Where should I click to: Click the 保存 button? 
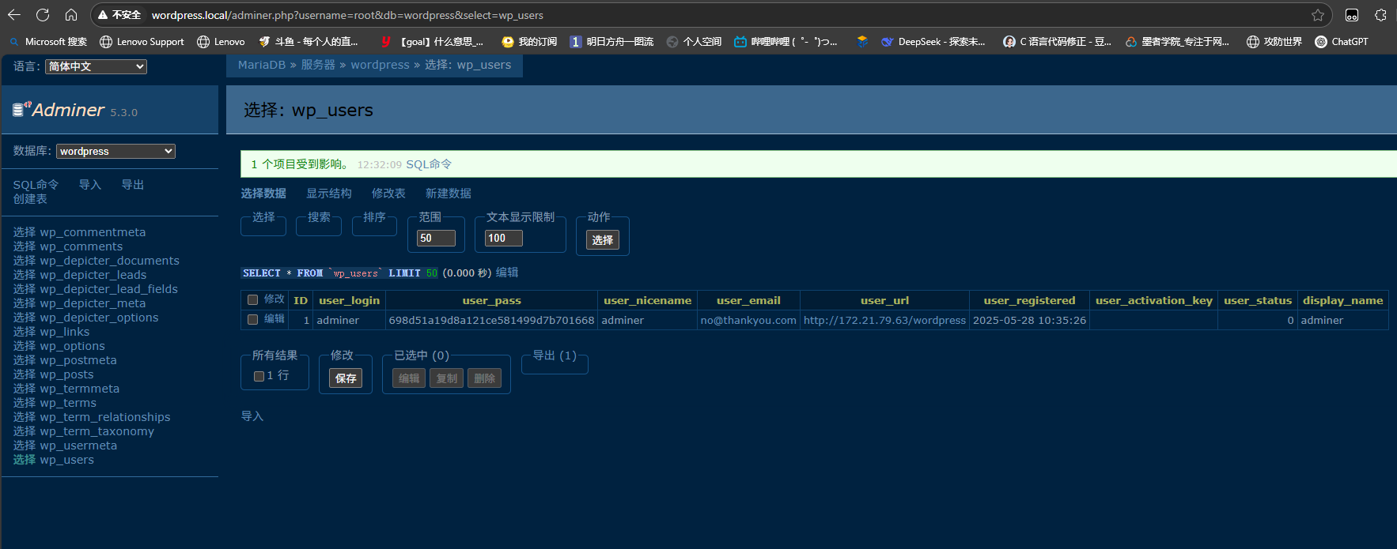pyautogui.click(x=346, y=378)
